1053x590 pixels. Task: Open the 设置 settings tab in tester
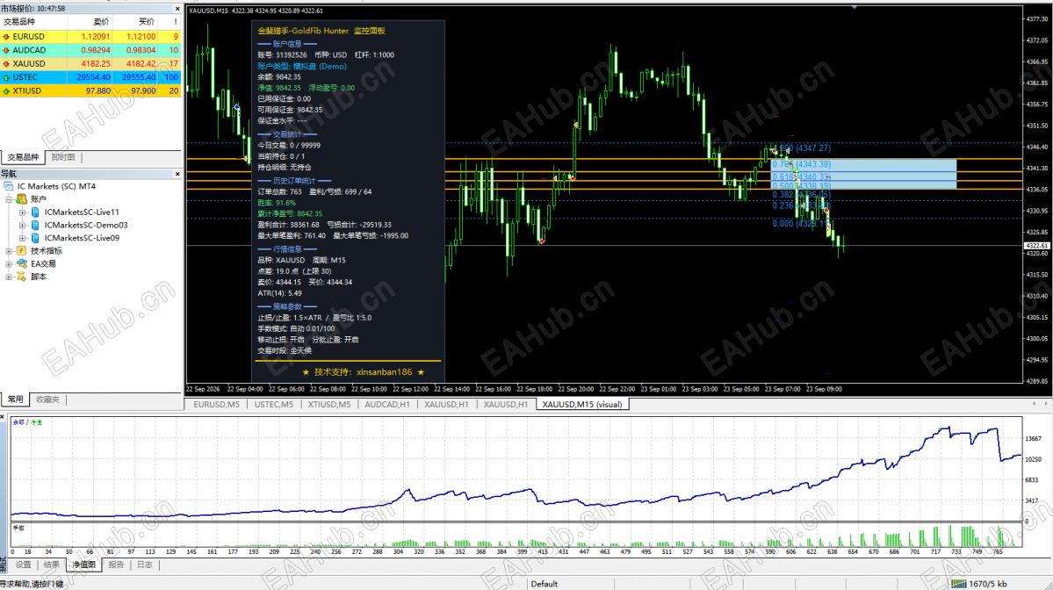coord(24,565)
